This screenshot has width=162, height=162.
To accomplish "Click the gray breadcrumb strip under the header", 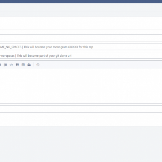I will (x=81, y=14).
